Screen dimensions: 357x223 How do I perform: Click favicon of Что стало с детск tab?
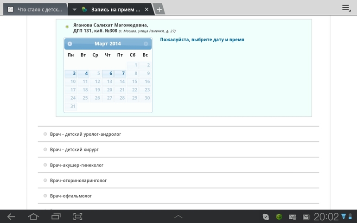(x=10, y=10)
